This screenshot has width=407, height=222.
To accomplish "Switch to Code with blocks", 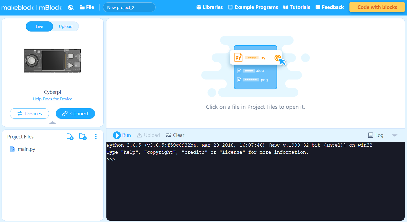I will tap(377, 7).
